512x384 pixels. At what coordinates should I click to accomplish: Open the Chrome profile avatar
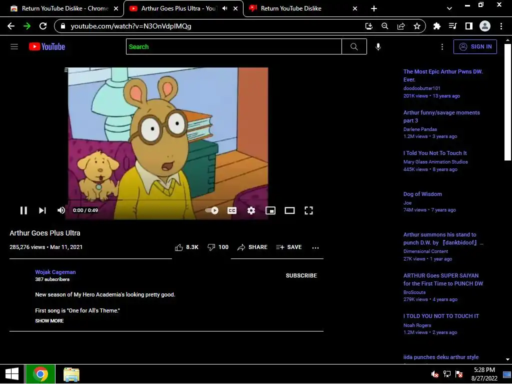[485, 26]
